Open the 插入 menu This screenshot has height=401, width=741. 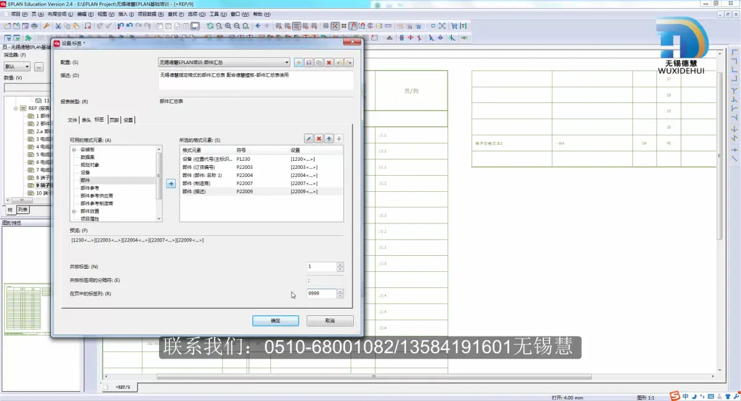[126, 14]
